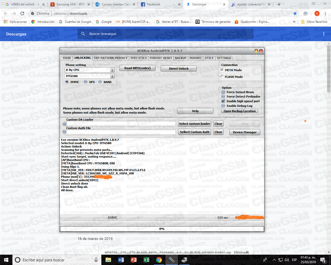The width and height of the screenshot is (331, 265).
Task: Open Device Manager button
Action: tap(245, 132)
